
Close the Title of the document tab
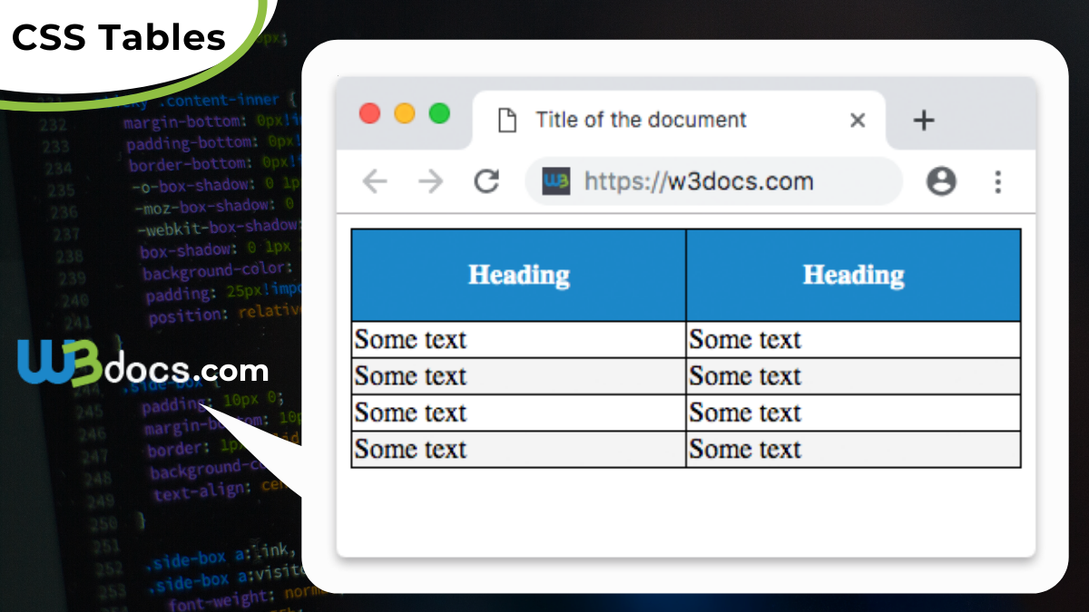tap(857, 119)
